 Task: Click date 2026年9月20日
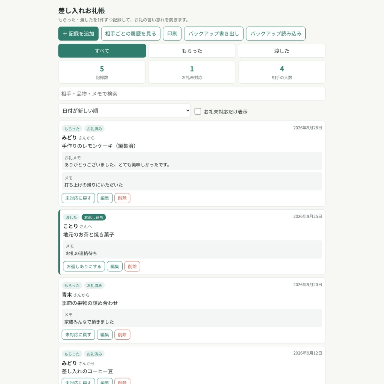coord(307,285)
